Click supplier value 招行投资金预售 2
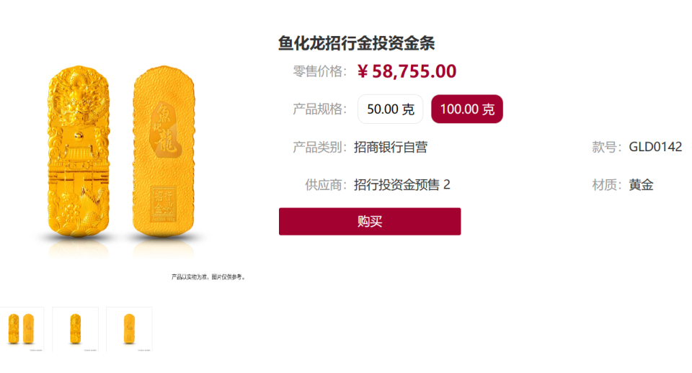This screenshot has width=692, height=373. click(402, 185)
